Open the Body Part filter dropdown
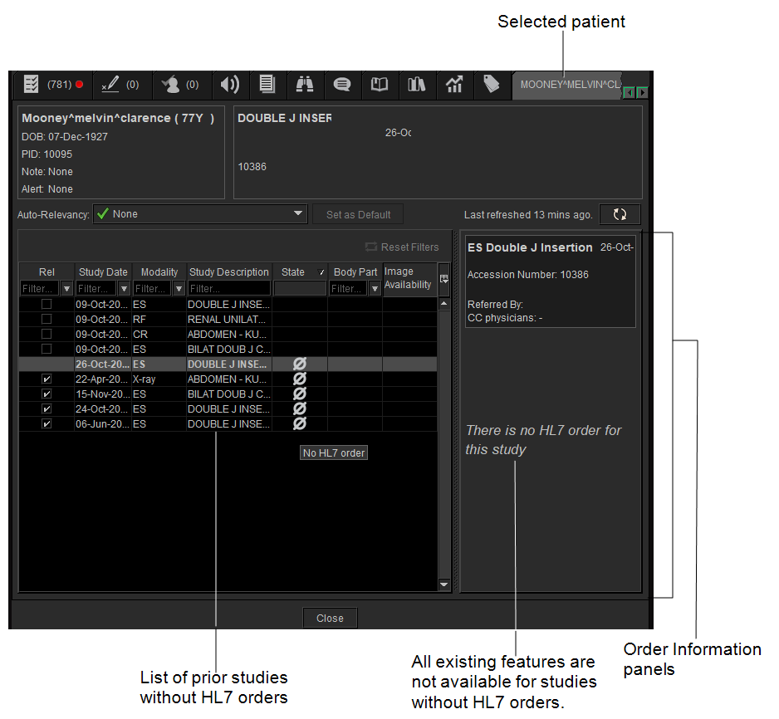This screenshot has width=779, height=719. (373, 286)
